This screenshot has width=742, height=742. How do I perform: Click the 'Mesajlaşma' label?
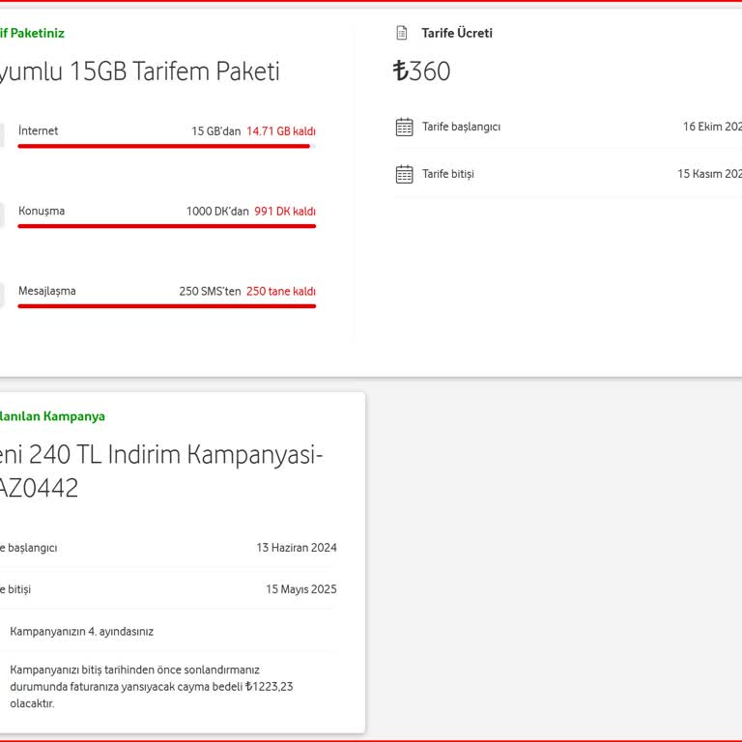tap(46, 291)
